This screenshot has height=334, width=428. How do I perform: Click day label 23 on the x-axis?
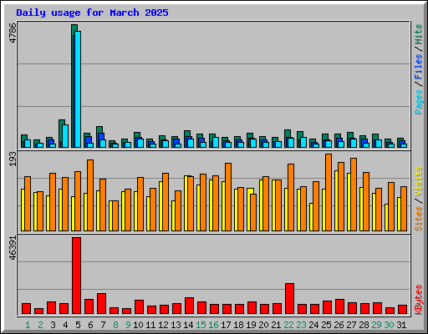pyautogui.click(x=301, y=325)
